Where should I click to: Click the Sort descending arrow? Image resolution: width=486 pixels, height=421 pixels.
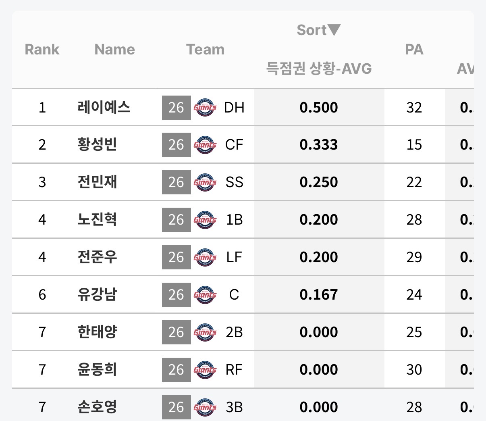[x=334, y=30]
